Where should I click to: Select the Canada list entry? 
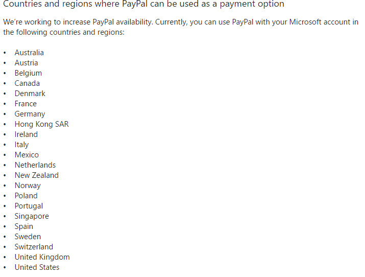[27, 83]
